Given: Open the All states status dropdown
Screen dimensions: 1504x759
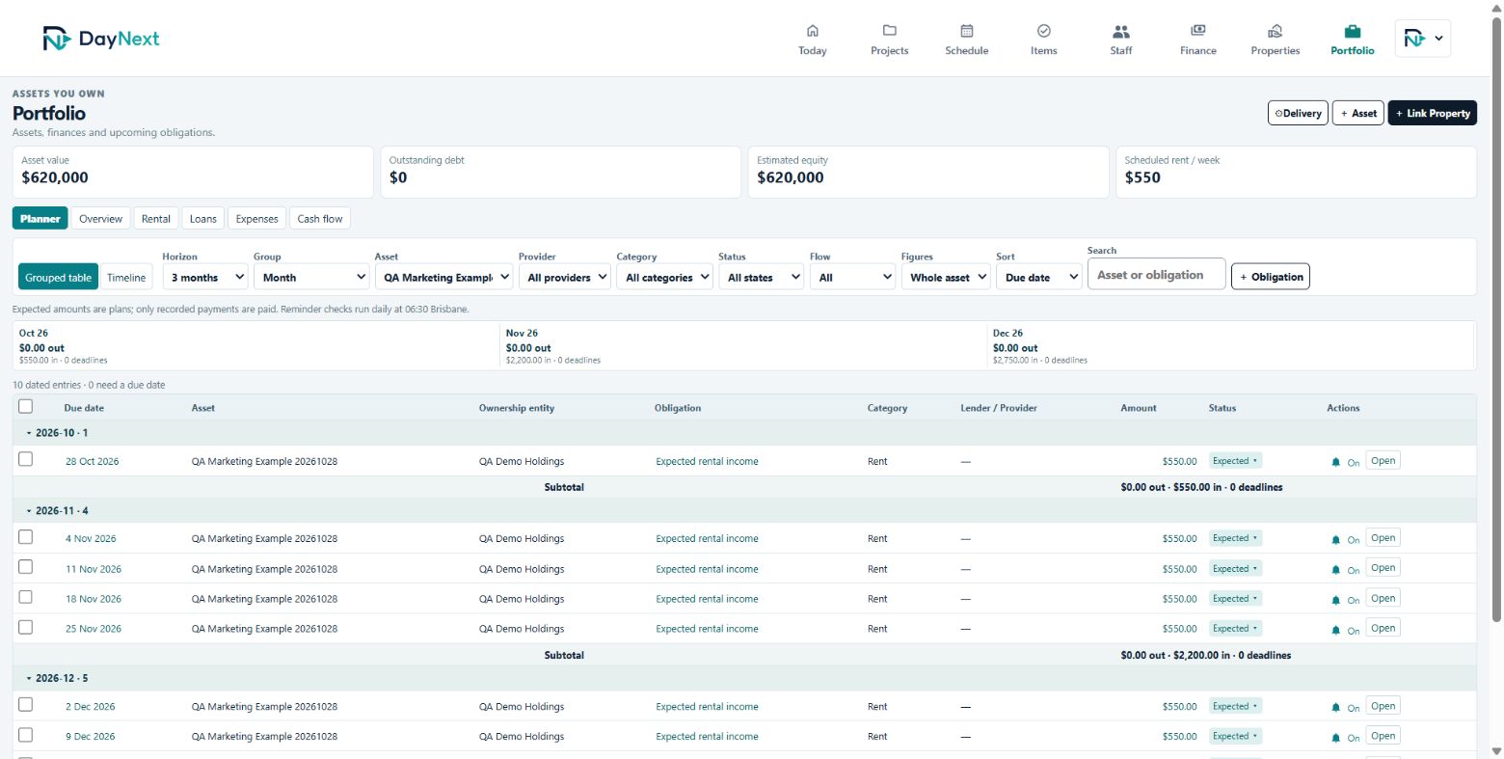Looking at the screenshot, I should (x=761, y=277).
